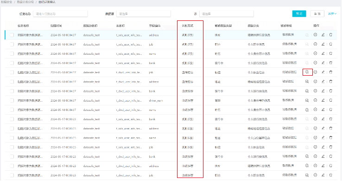Edit the 05-18 t_dwd job row

pos(323,72)
